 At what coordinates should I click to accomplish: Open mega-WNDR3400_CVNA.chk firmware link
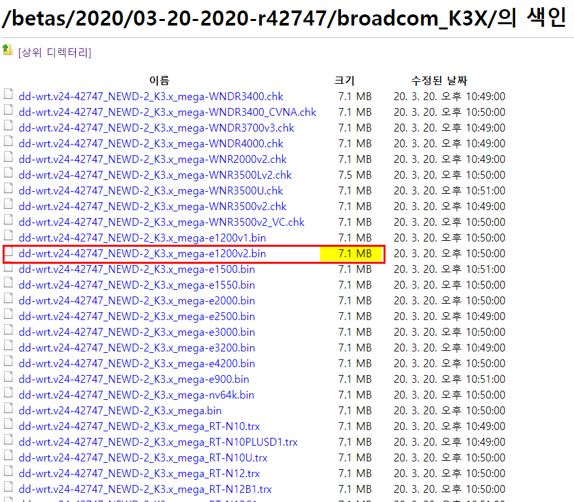click(x=168, y=113)
